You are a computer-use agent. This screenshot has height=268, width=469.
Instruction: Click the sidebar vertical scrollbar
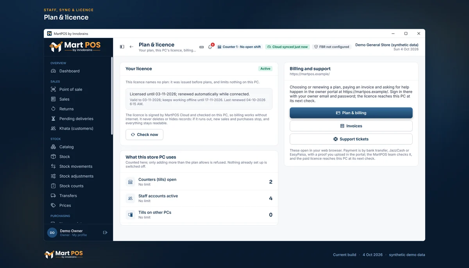click(x=112, y=96)
